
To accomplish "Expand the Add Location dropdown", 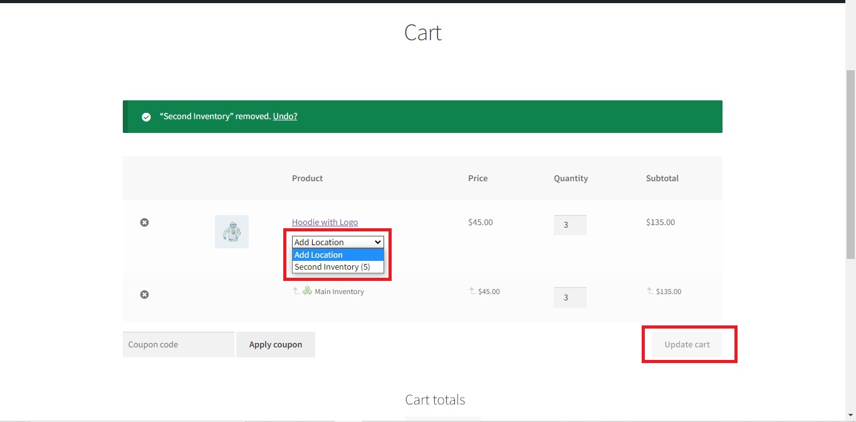I will pyautogui.click(x=338, y=242).
